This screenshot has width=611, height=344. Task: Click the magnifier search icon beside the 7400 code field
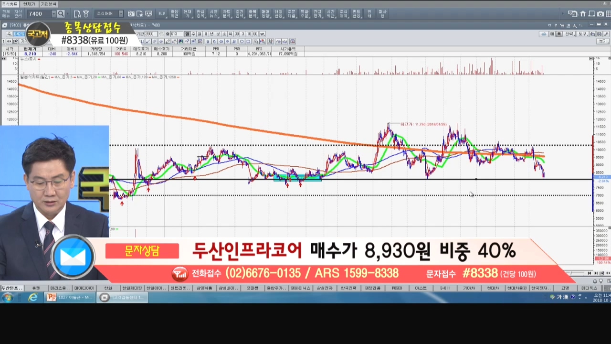tap(61, 14)
